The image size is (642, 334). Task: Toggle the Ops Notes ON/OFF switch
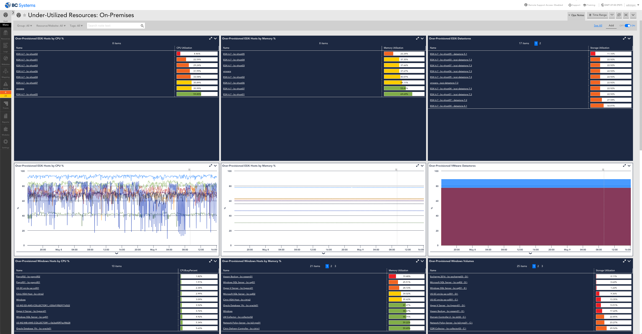627,26
